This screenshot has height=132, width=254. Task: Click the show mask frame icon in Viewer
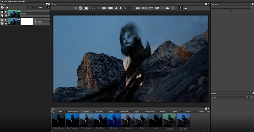pyautogui.click(x=86, y=8)
